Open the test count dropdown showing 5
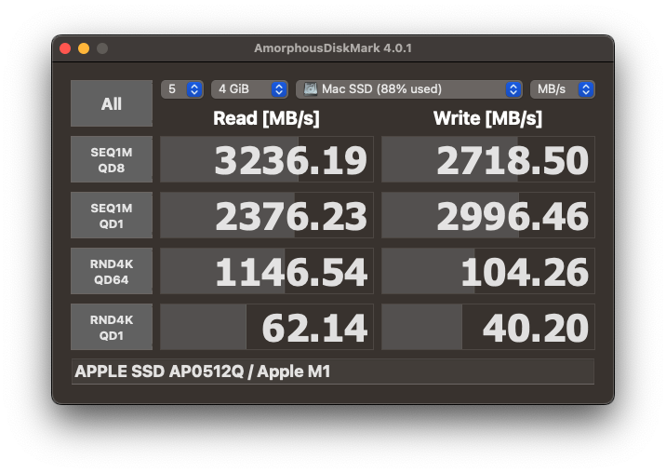 181,89
